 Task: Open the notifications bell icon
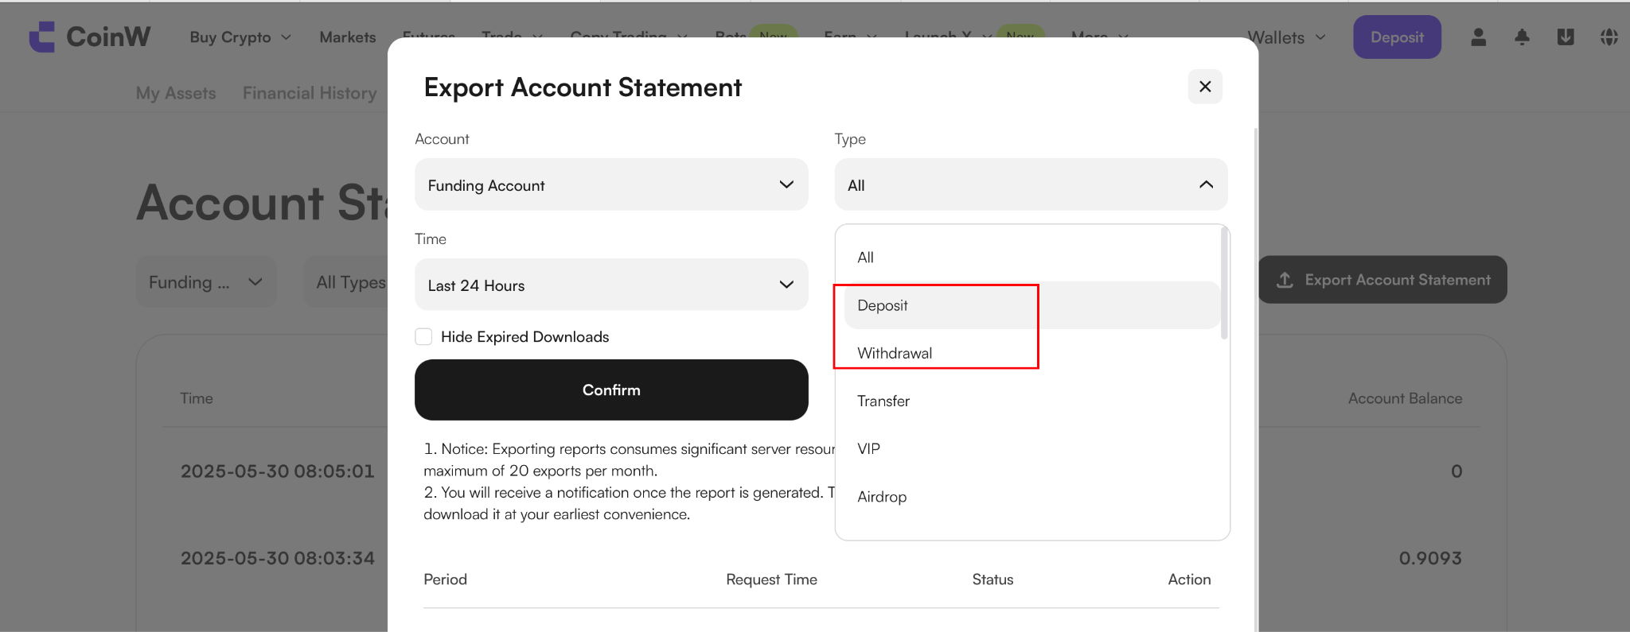tap(1522, 37)
